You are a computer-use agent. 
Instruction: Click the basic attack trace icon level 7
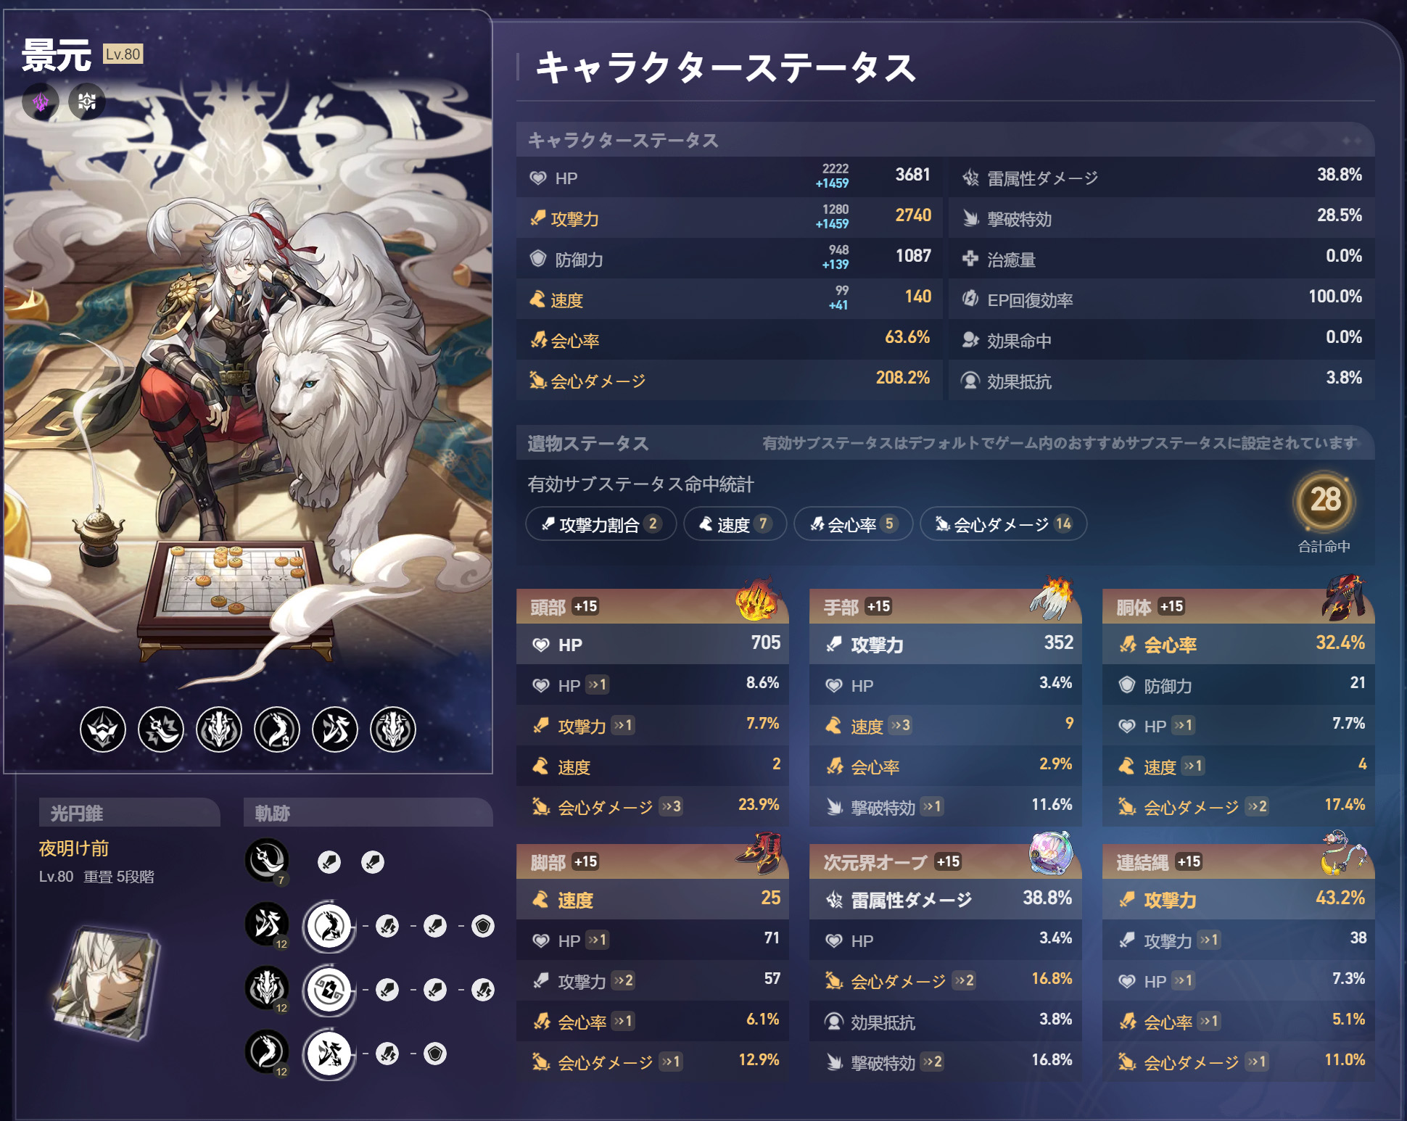[268, 861]
